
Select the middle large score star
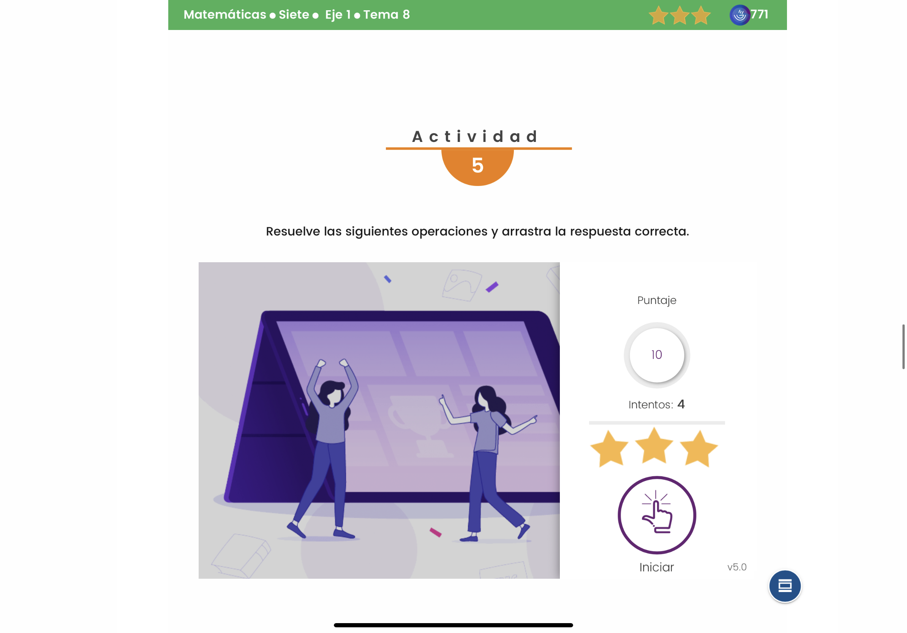[654, 446]
